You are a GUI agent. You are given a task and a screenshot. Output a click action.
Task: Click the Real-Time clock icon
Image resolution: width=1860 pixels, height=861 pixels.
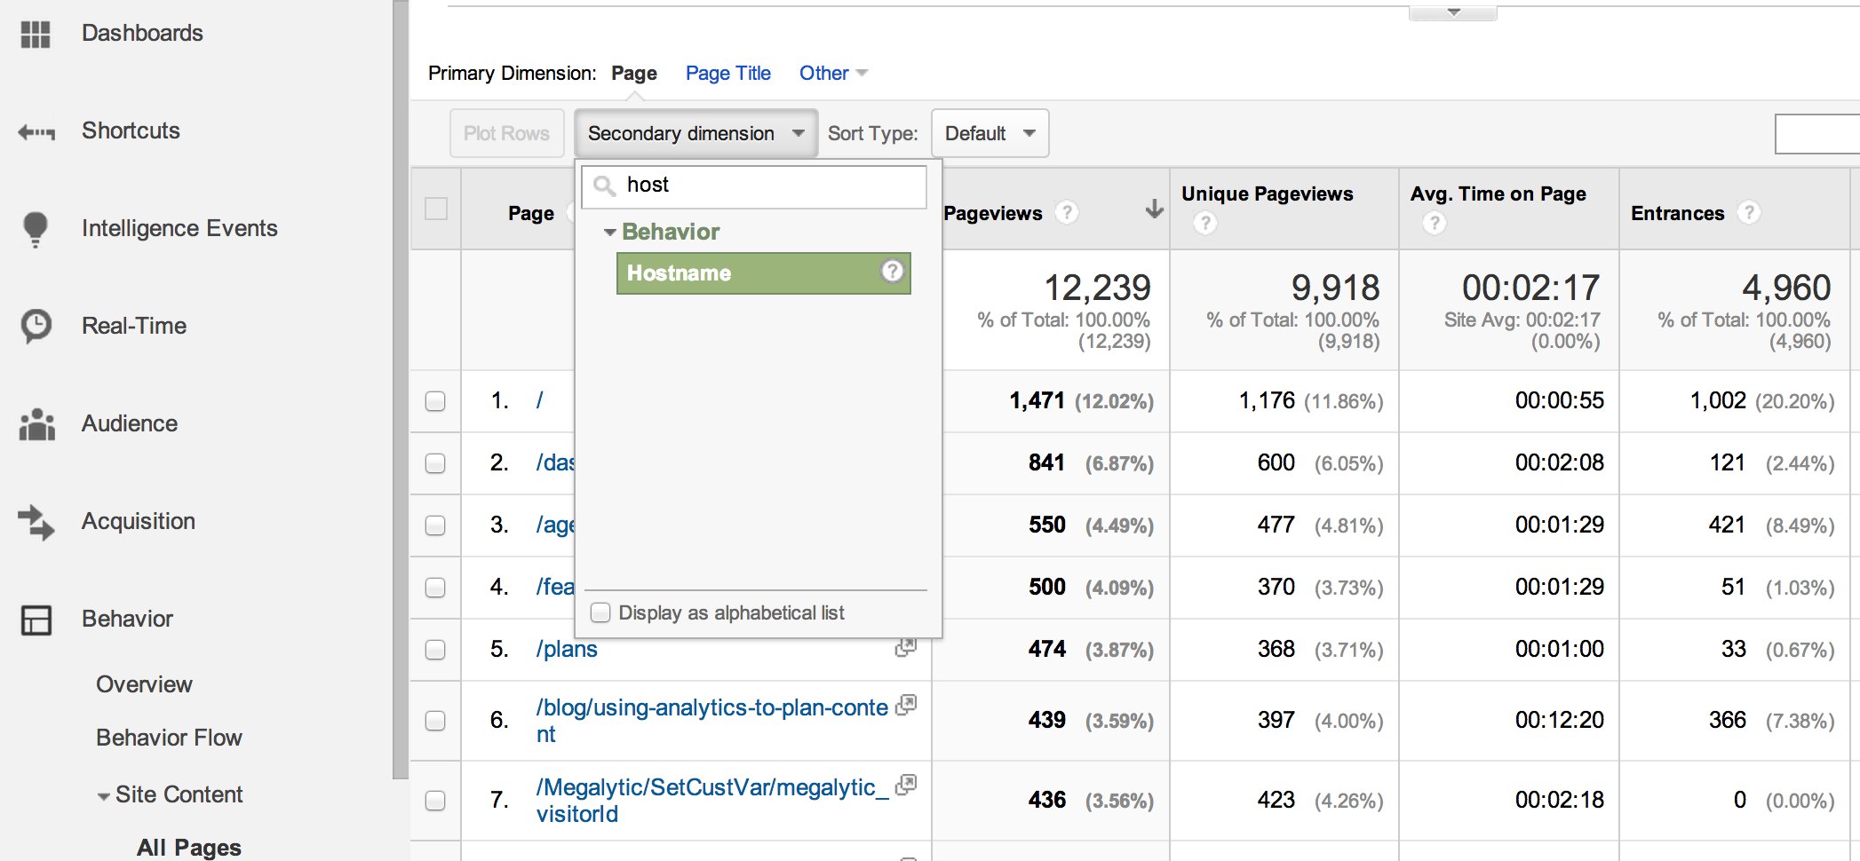click(x=36, y=326)
